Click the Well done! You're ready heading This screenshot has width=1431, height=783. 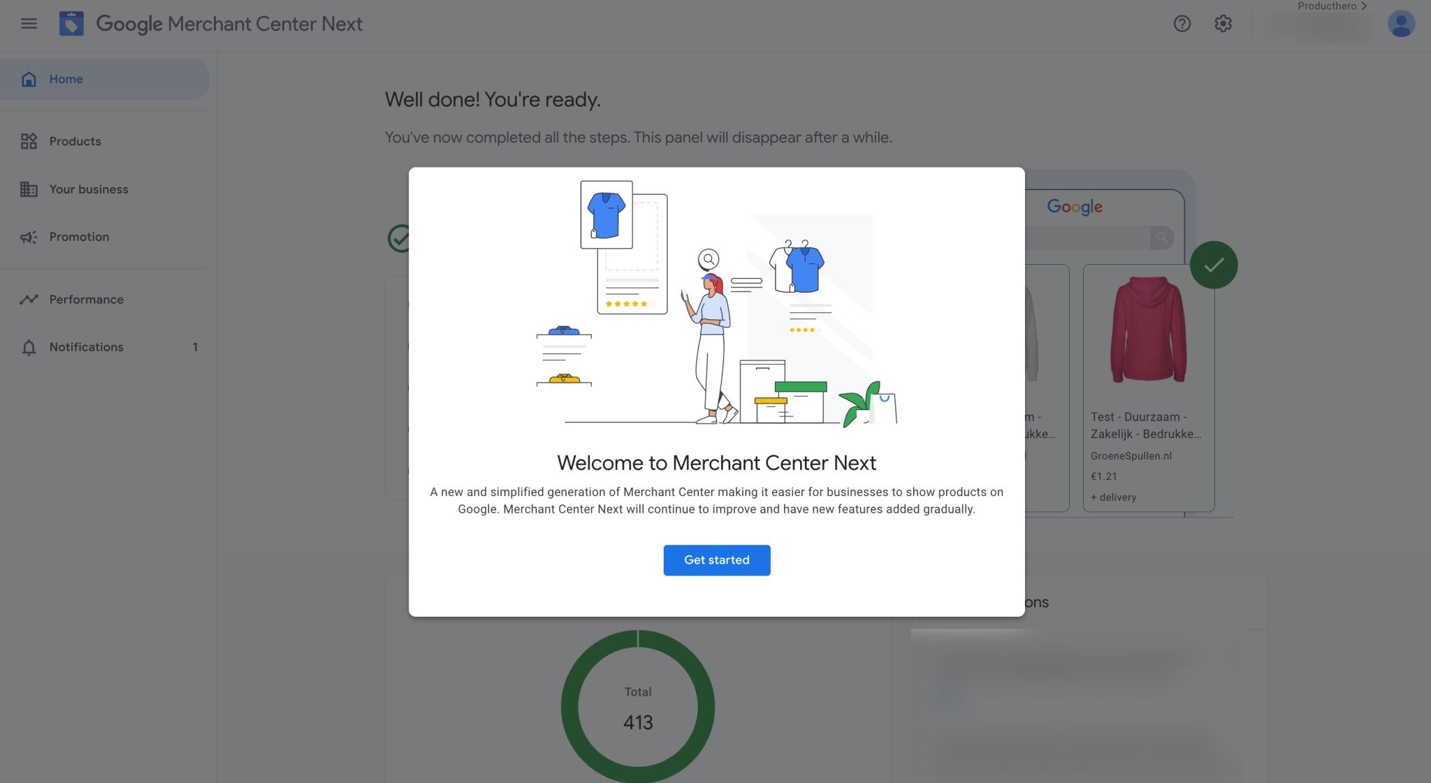tap(493, 100)
